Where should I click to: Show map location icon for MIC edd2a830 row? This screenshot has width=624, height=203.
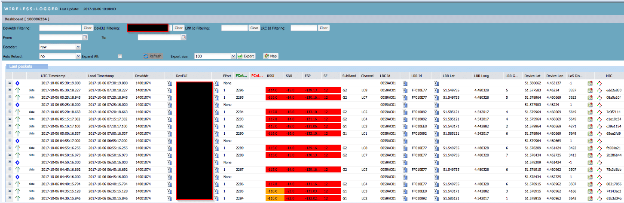pos(590,90)
